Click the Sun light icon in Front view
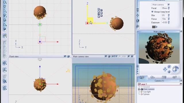 [68, 71]
